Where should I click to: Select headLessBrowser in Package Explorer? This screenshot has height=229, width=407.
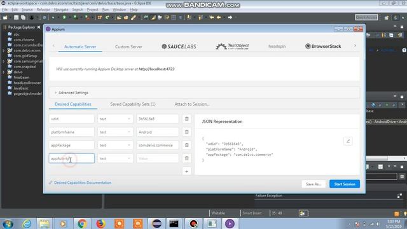pyautogui.click(x=27, y=83)
